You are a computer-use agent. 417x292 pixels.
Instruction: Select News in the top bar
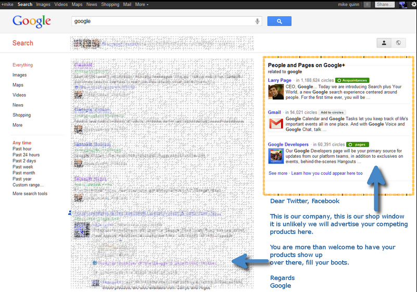(92, 5)
